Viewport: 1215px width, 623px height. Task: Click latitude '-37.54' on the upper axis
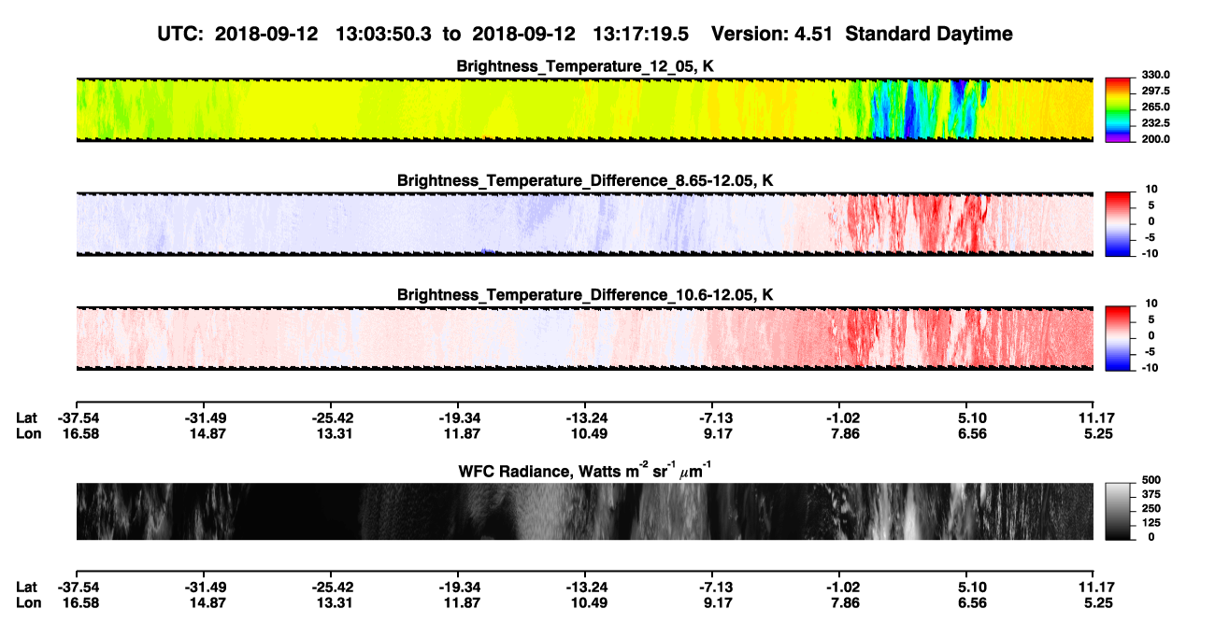[x=78, y=418]
